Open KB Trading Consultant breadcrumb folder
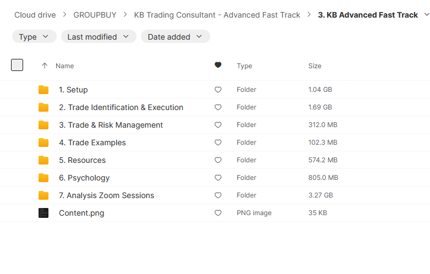The height and width of the screenshot is (274, 430). pos(217,15)
